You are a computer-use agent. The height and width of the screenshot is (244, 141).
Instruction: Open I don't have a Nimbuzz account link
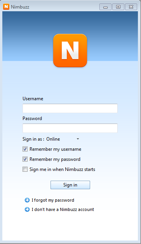tap(63, 209)
